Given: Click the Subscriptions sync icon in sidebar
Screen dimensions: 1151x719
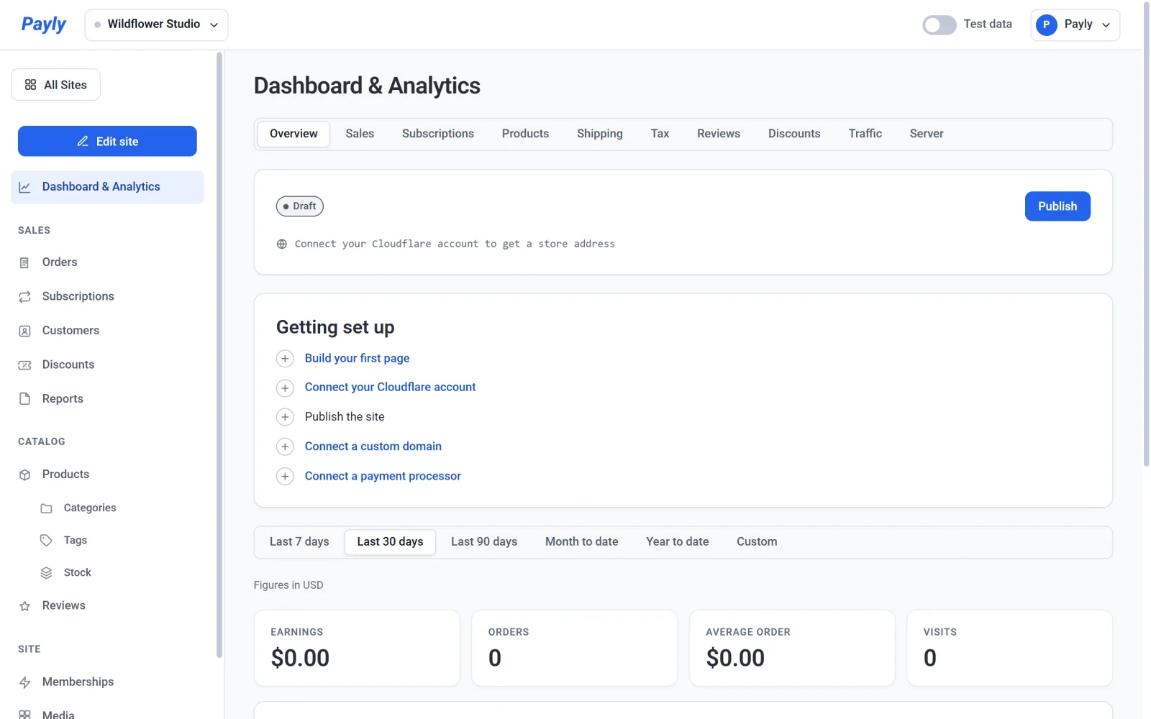Looking at the screenshot, I should (24, 296).
